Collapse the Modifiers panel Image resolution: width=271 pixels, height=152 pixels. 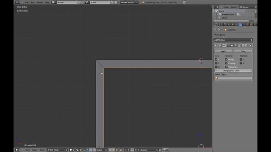[215, 35]
